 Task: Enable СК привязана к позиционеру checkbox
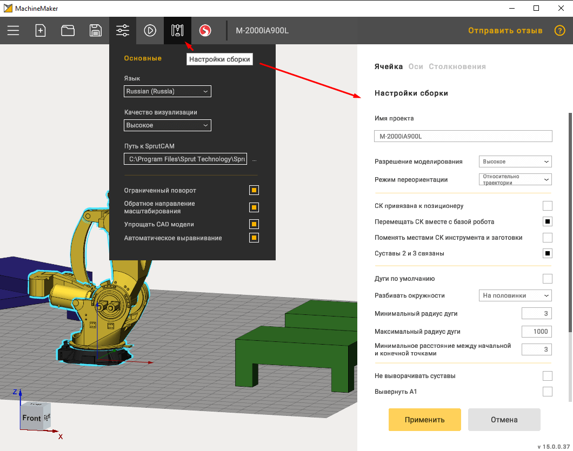[x=547, y=206]
